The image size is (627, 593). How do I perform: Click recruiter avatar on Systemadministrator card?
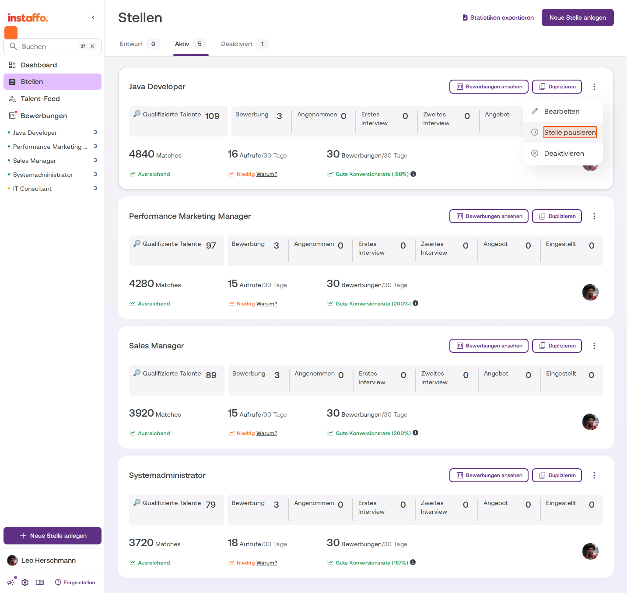point(590,551)
